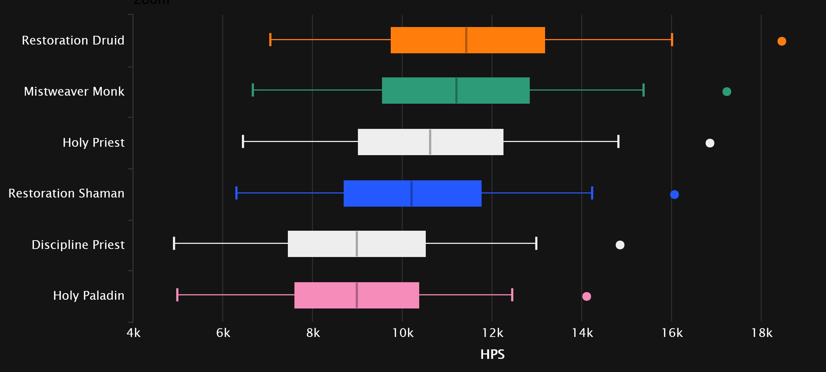Click the Restoration Druid upper whisker cap

tap(672, 39)
